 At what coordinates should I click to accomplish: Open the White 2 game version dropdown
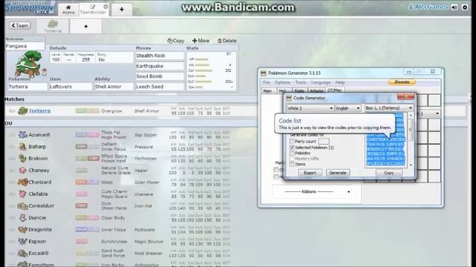310,108
